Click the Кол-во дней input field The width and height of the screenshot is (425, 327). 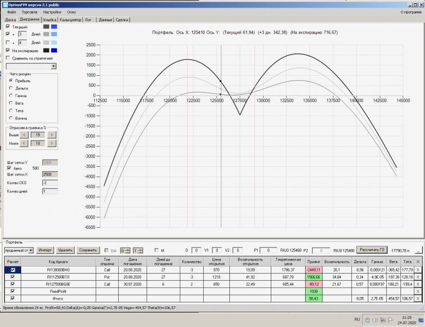tap(50, 191)
